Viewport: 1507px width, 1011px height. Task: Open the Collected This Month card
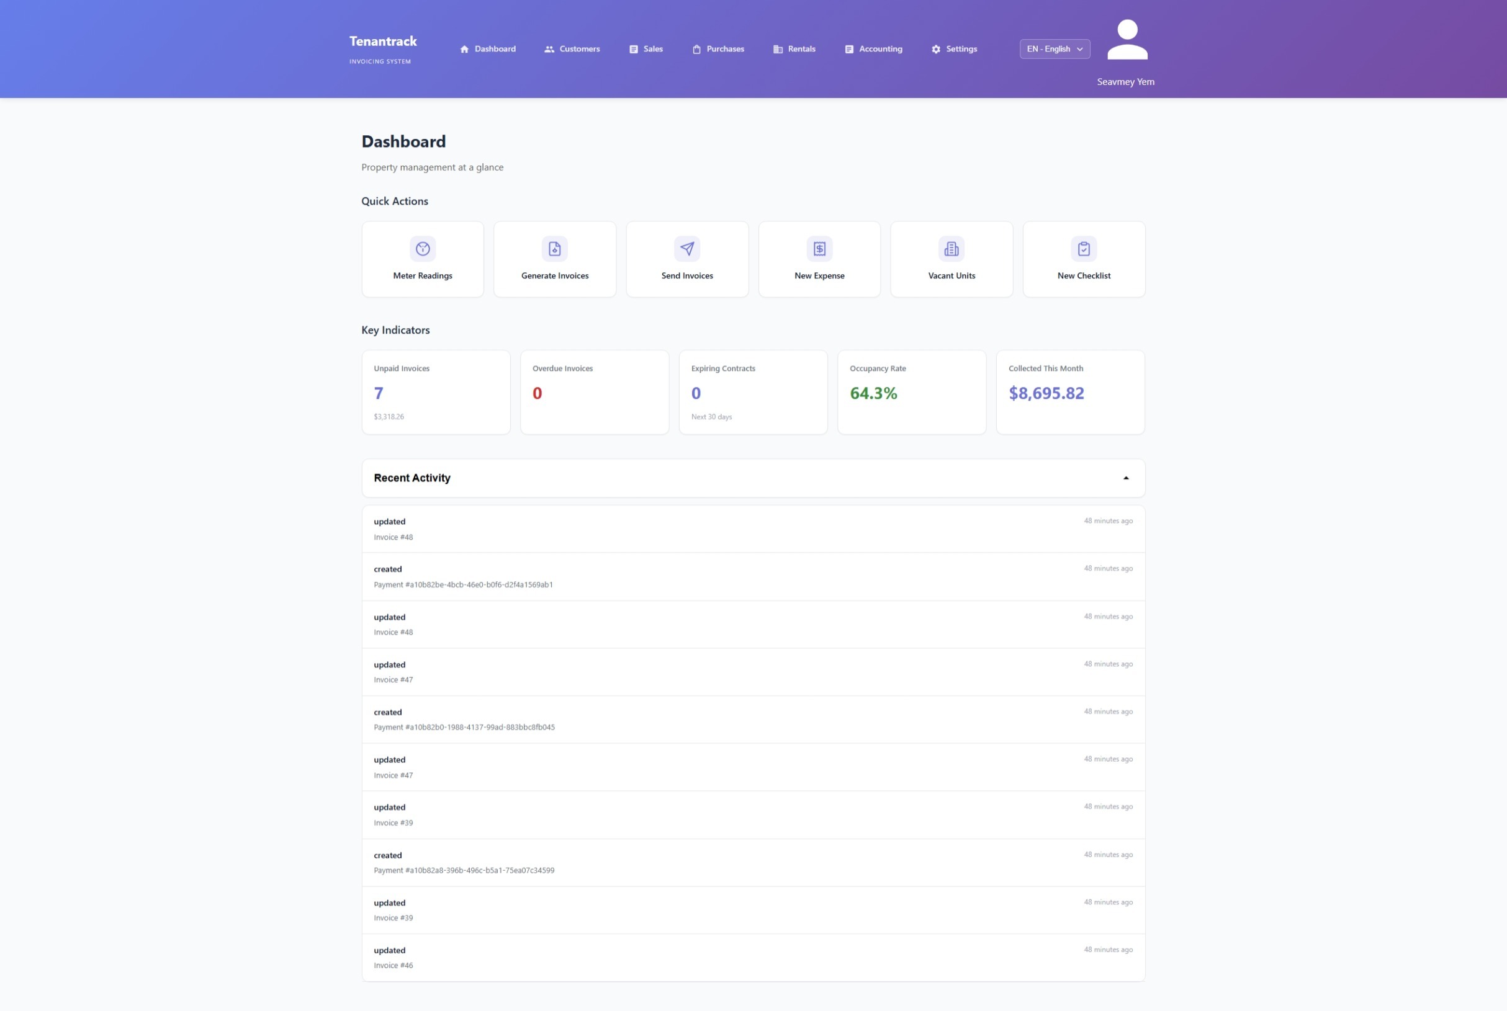pos(1069,392)
